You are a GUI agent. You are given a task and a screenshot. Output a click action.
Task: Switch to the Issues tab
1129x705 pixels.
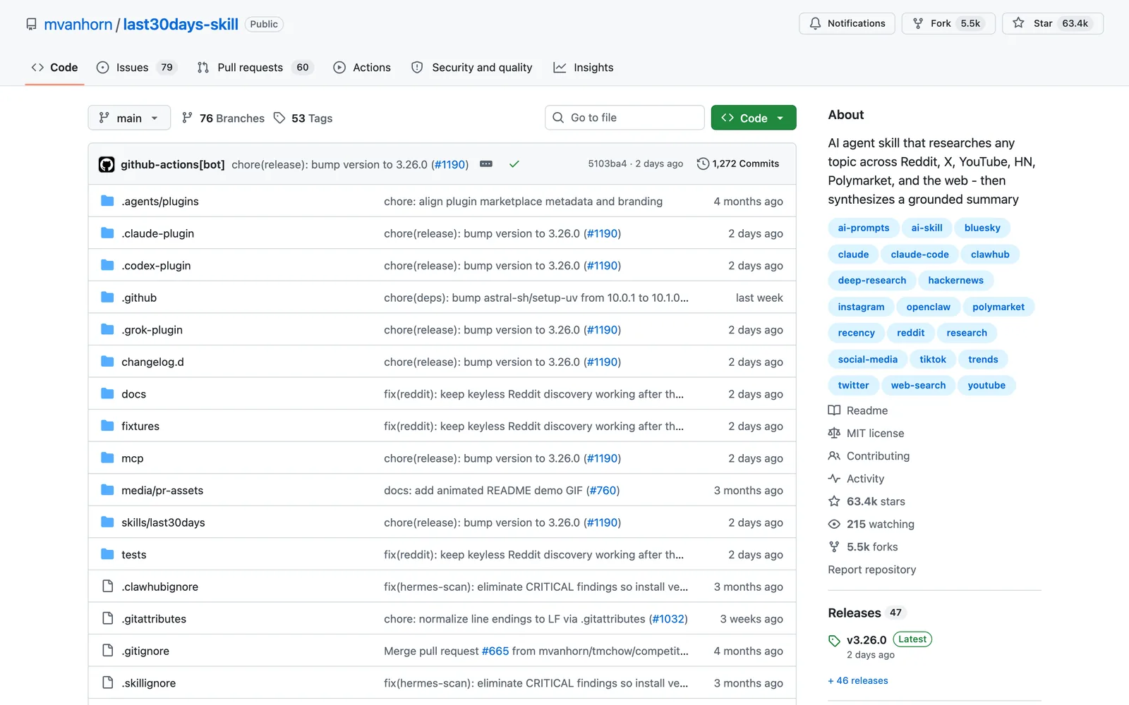[x=136, y=68]
